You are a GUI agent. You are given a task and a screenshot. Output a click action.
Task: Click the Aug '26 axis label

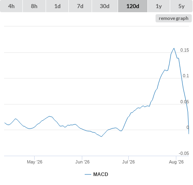[x=176, y=162]
